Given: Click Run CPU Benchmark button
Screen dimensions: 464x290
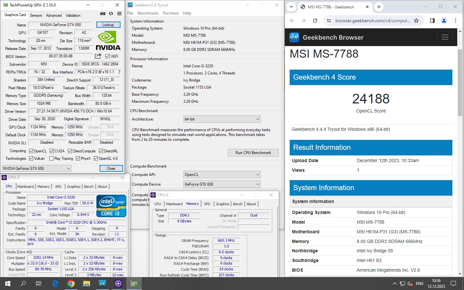Looking at the screenshot, I should tap(253, 153).
